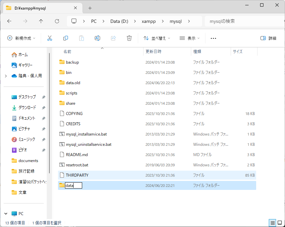Expand the PC tree node in sidebar
Image resolution: width=285 pixels, height=227 pixels.
(x=6, y=214)
